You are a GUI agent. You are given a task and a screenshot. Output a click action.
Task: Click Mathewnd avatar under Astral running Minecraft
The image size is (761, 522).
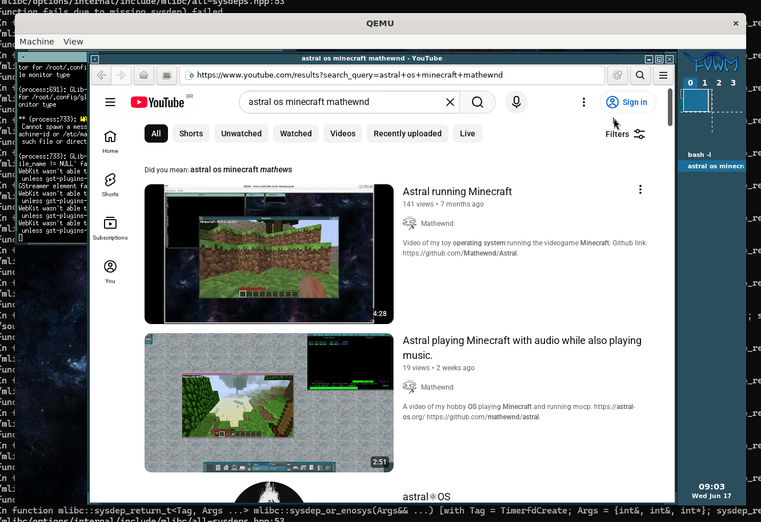pyautogui.click(x=410, y=224)
